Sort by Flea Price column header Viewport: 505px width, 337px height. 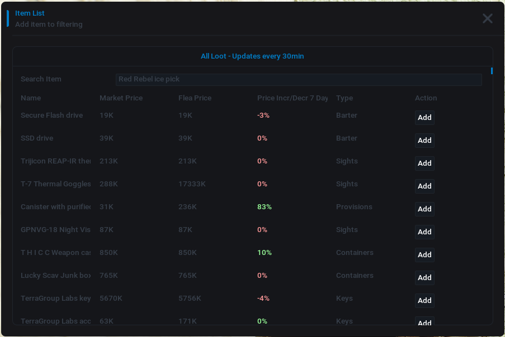click(195, 98)
